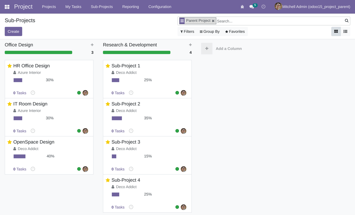Switch to list view
This screenshot has width=355, height=215.
tap(345, 31)
